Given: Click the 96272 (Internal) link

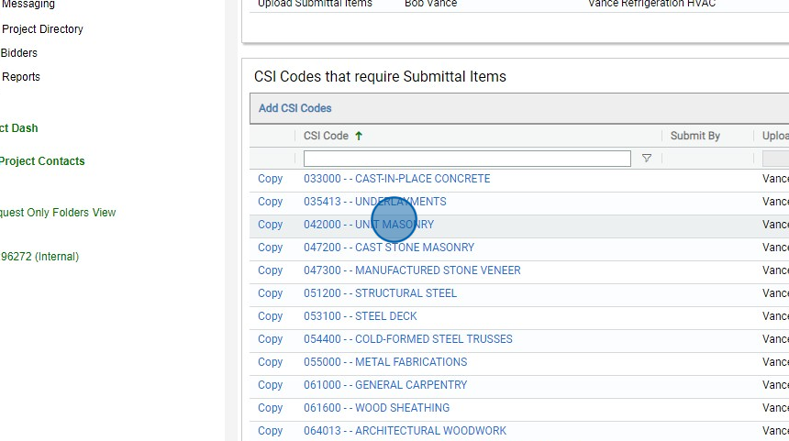Looking at the screenshot, I should click(39, 257).
